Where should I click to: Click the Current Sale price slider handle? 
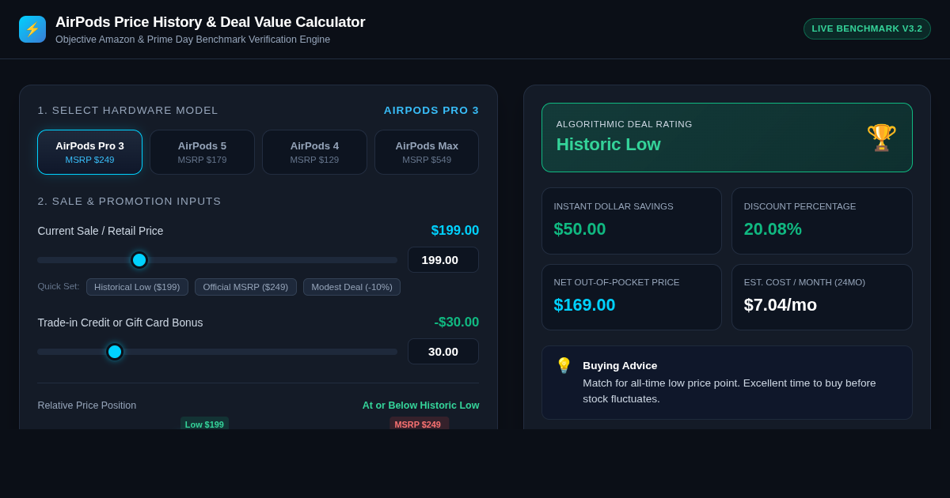pyautogui.click(x=139, y=260)
